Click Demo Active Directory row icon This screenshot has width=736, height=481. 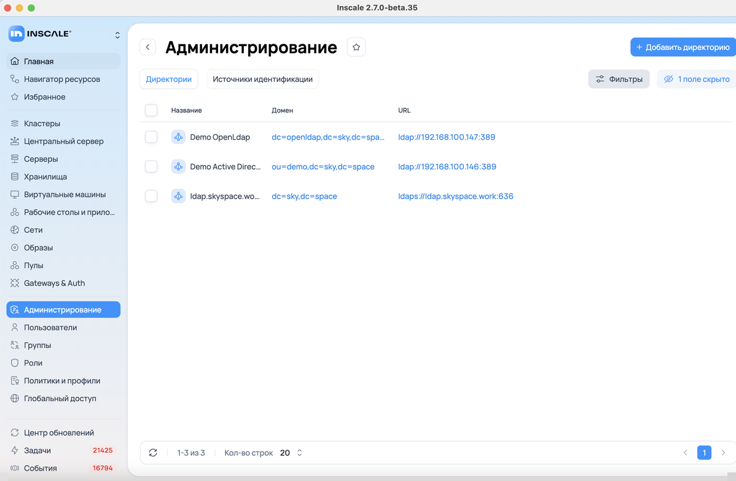tap(178, 167)
